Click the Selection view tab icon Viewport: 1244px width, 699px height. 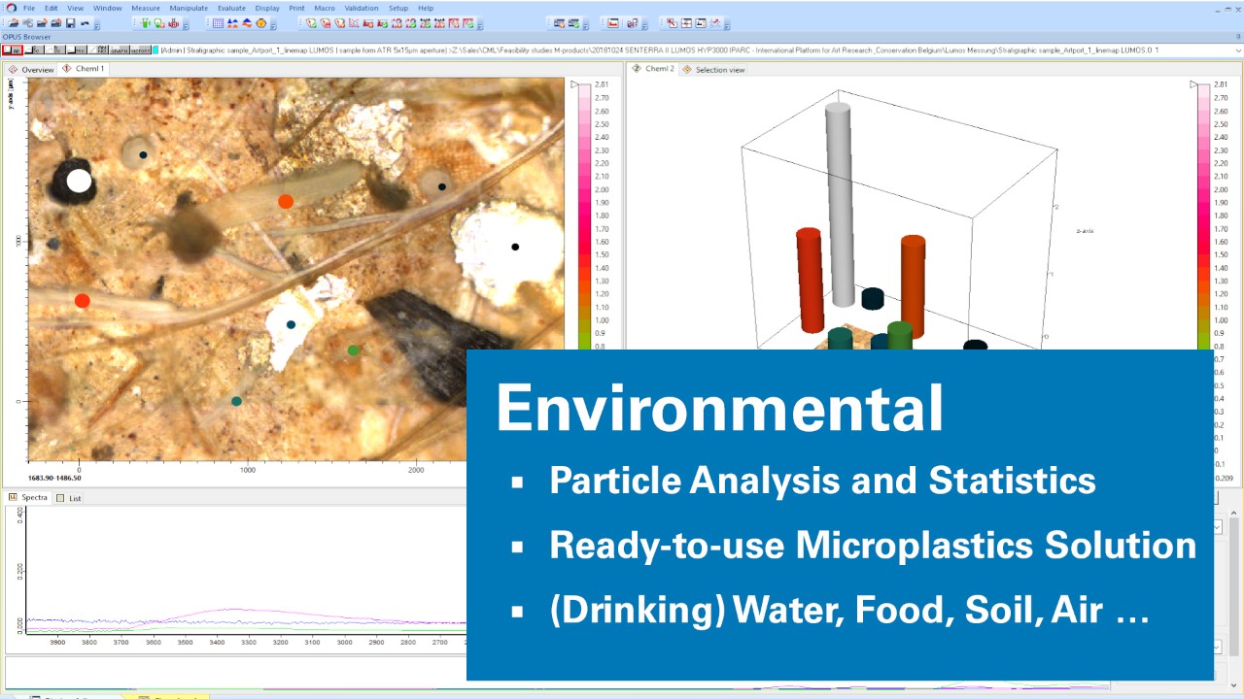(687, 70)
